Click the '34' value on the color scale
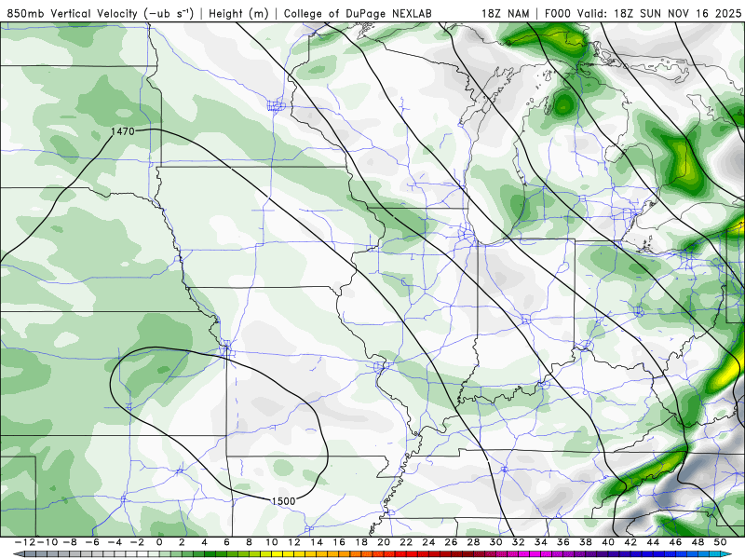This screenshot has width=745, height=559. point(541,542)
